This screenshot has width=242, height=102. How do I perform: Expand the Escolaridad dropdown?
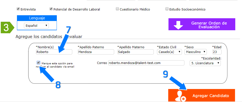tap(205, 63)
